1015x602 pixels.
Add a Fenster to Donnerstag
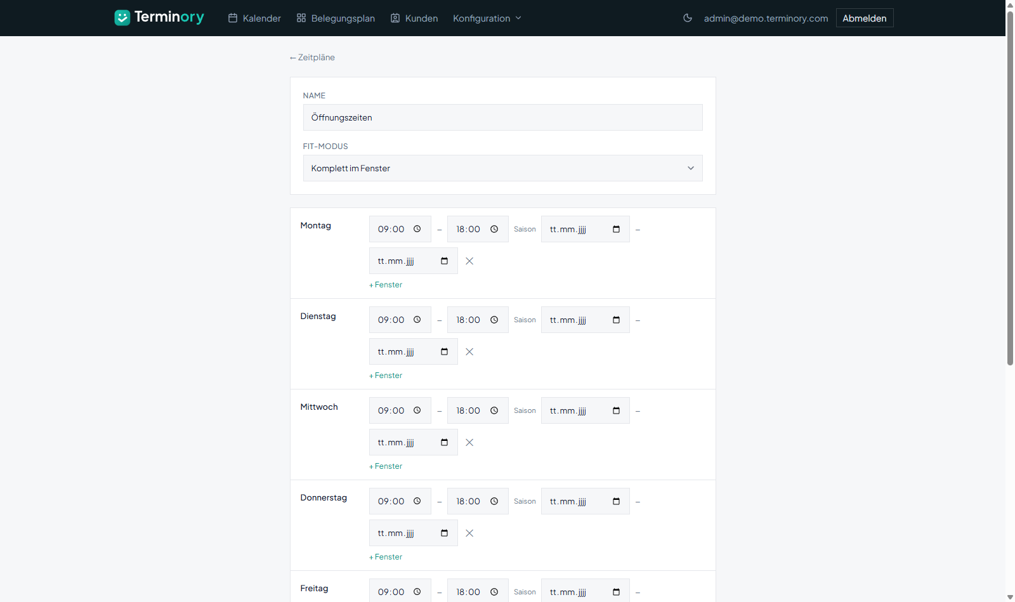click(386, 557)
